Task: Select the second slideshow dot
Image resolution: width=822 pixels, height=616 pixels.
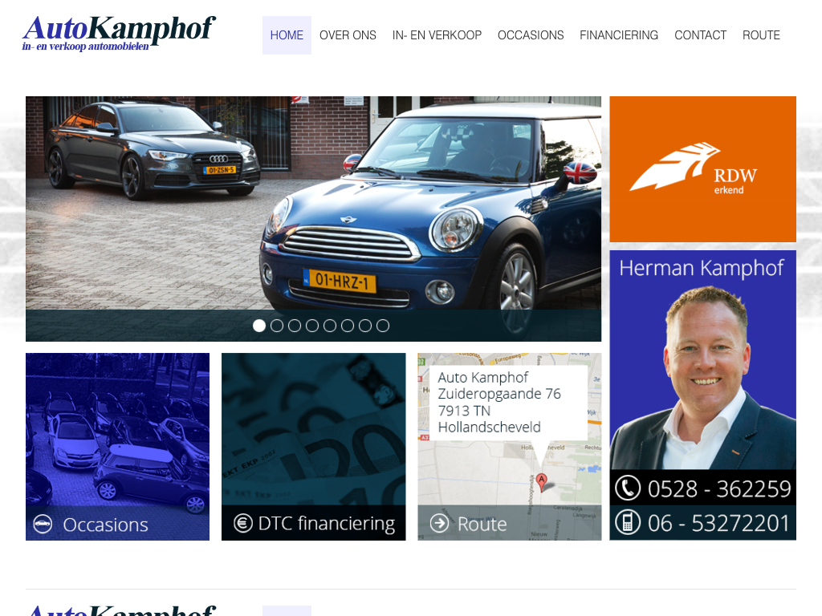Action: click(x=277, y=326)
